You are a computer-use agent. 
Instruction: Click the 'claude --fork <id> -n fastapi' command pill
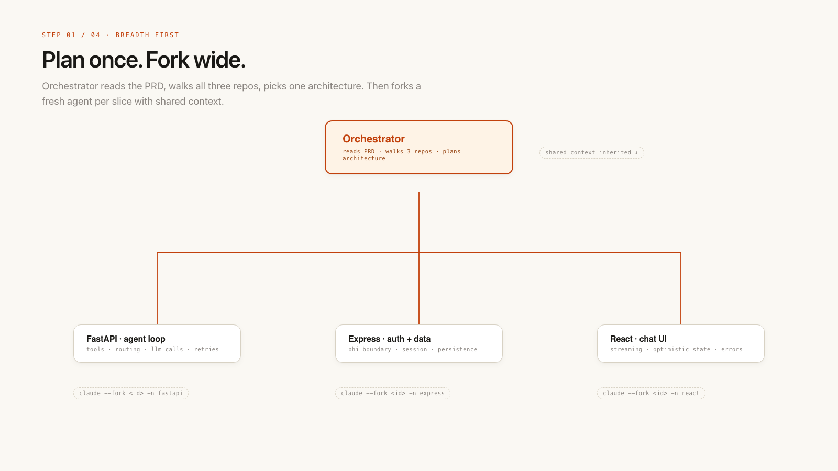pyautogui.click(x=131, y=393)
